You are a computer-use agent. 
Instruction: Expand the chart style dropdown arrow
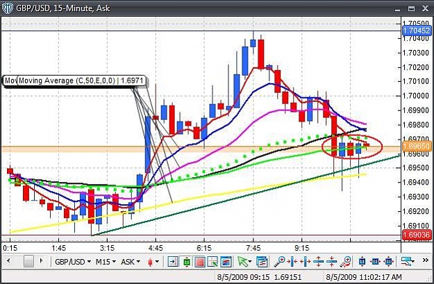click(157, 262)
